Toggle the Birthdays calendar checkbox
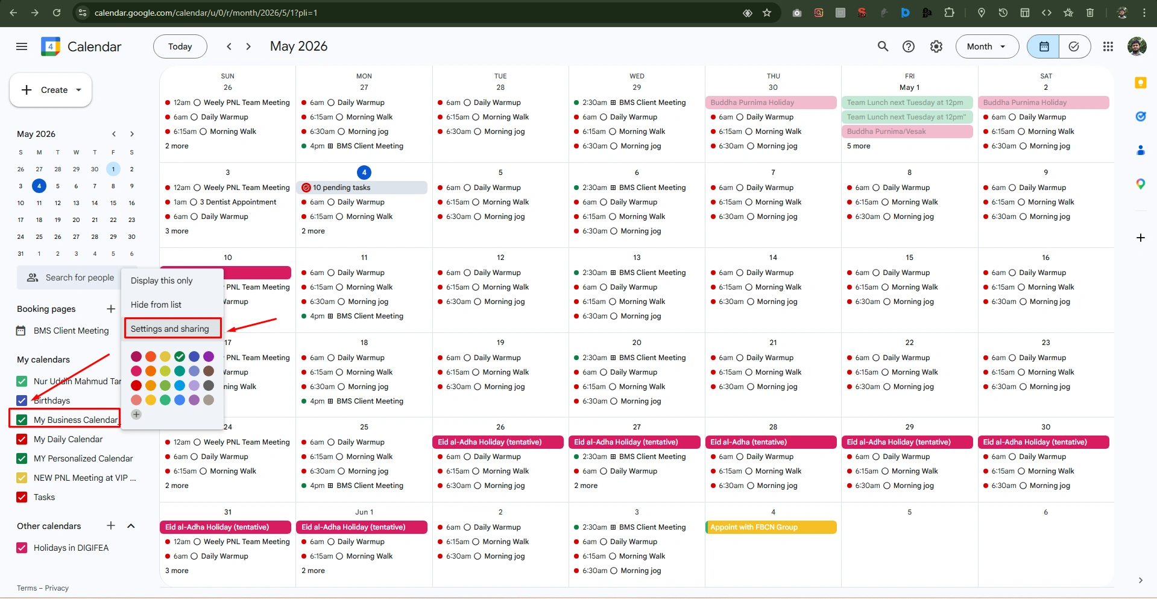The width and height of the screenshot is (1157, 599). coord(22,401)
